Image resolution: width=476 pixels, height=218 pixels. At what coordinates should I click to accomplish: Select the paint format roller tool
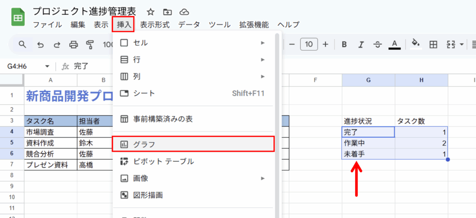click(x=90, y=45)
